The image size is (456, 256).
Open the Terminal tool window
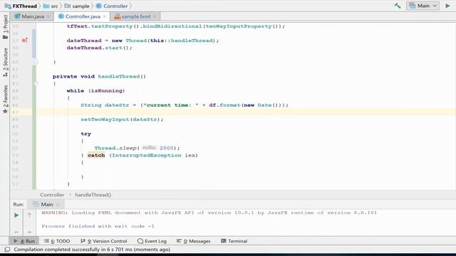click(234, 241)
